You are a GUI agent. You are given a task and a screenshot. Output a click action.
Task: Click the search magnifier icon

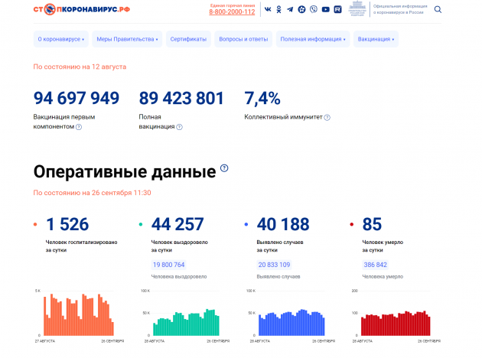point(438,10)
